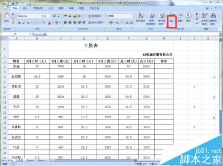Click the Save icon in quick access toolbar

pos(13,3)
